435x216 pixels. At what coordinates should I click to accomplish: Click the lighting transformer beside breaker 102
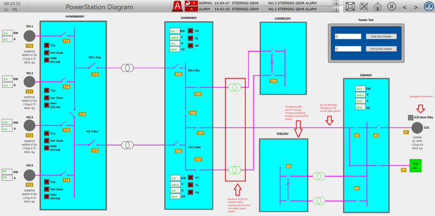pyautogui.click(x=235, y=87)
